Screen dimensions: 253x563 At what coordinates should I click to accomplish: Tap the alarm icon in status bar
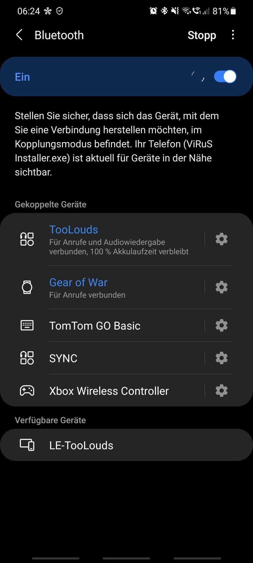point(153,11)
